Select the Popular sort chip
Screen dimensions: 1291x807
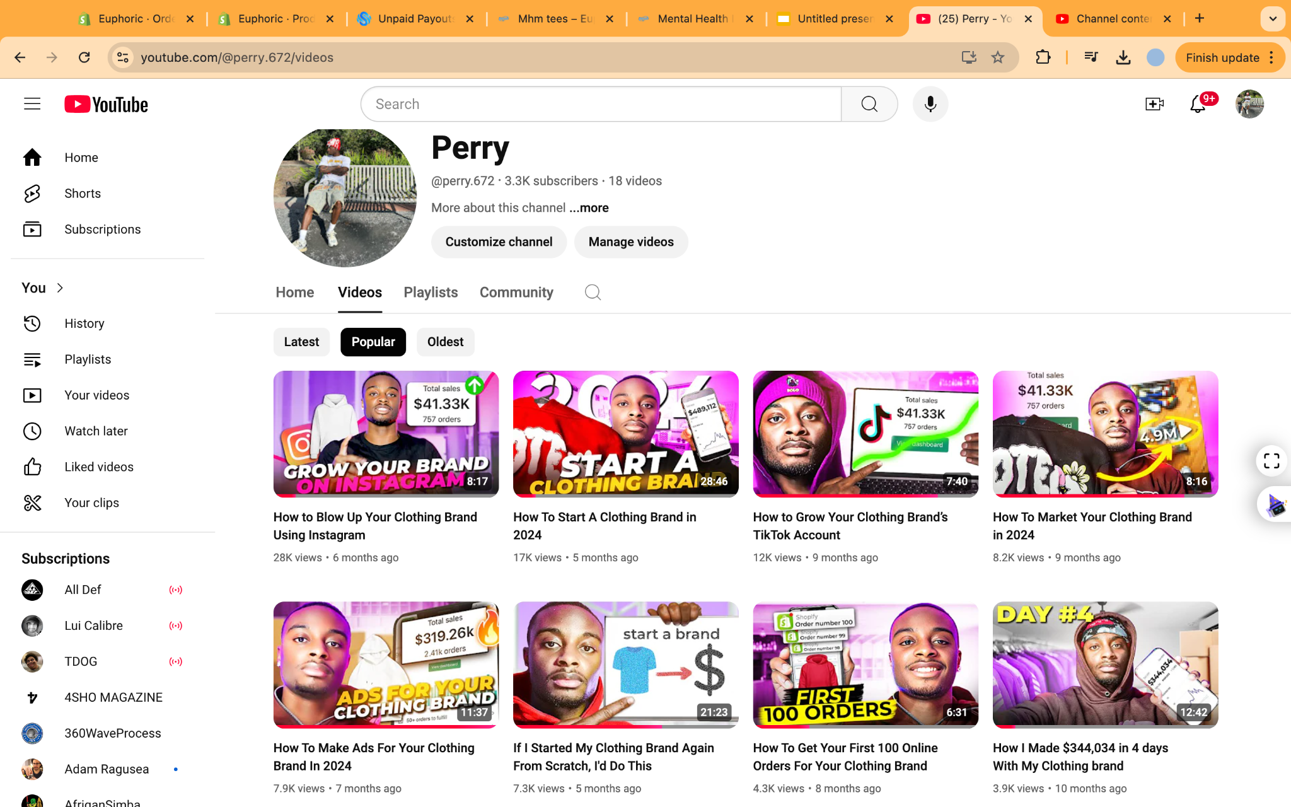tap(373, 342)
